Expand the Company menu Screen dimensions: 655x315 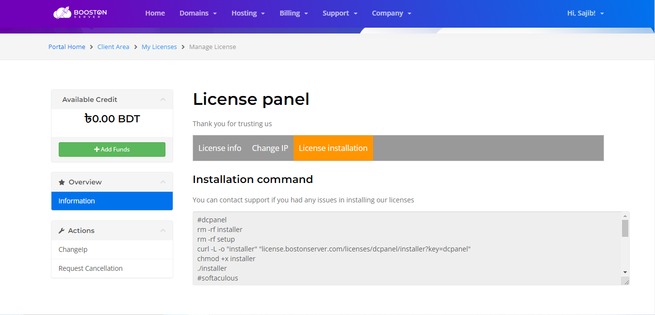coord(391,13)
